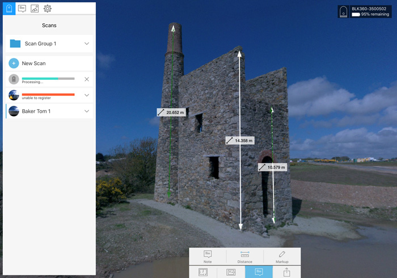
Task: Tap the share export icon
Action: [x=286, y=272]
